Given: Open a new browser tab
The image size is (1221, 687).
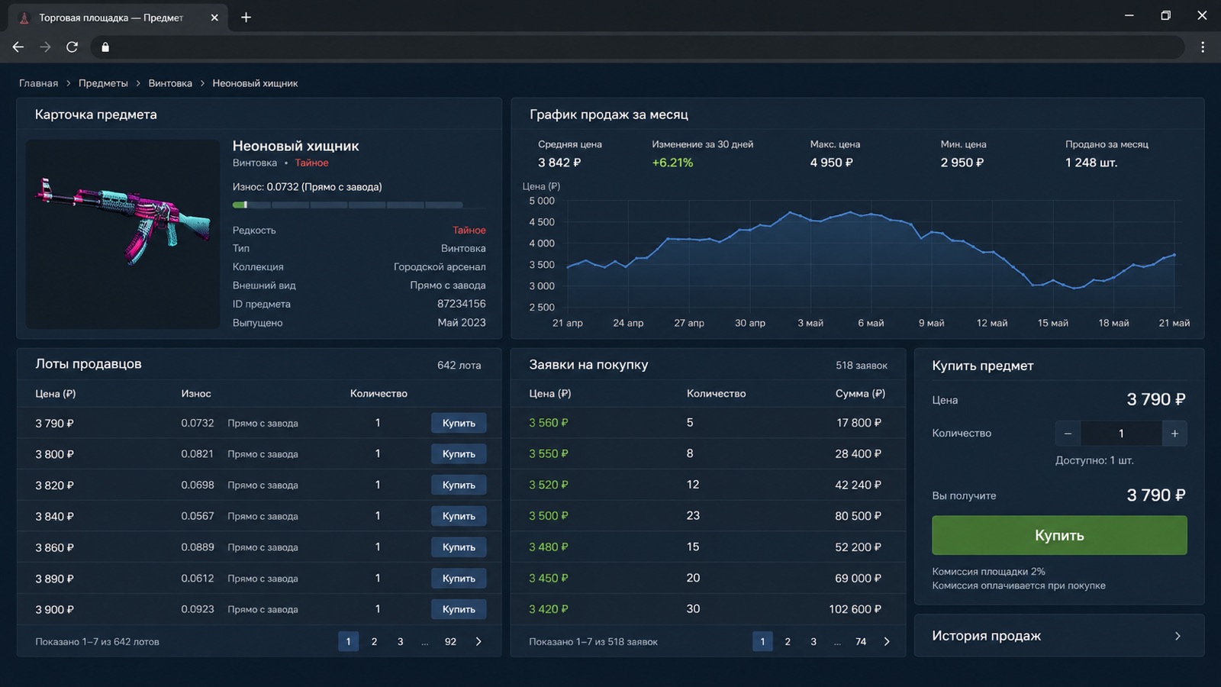Looking at the screenshot, I should [x=246, y=18].
